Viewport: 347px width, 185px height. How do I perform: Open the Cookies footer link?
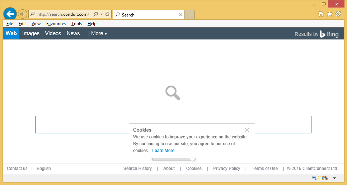pos(194,169)
